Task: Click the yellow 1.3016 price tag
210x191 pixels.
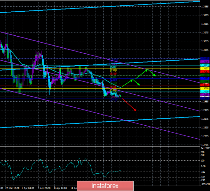Action: click(x=204, y=88)
